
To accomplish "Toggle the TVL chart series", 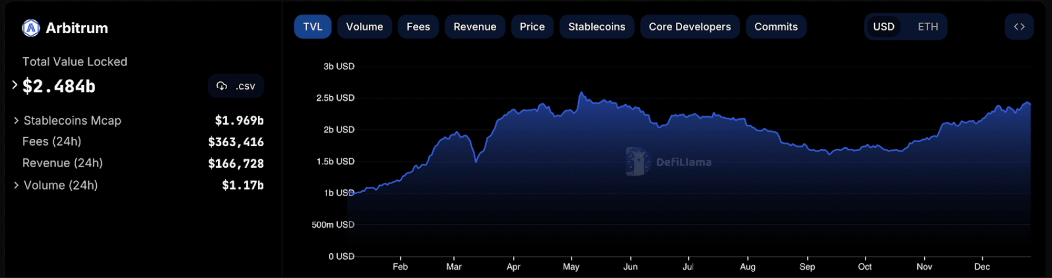I will point(312,27).
